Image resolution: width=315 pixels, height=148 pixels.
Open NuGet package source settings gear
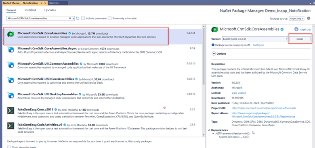point(309,18)
